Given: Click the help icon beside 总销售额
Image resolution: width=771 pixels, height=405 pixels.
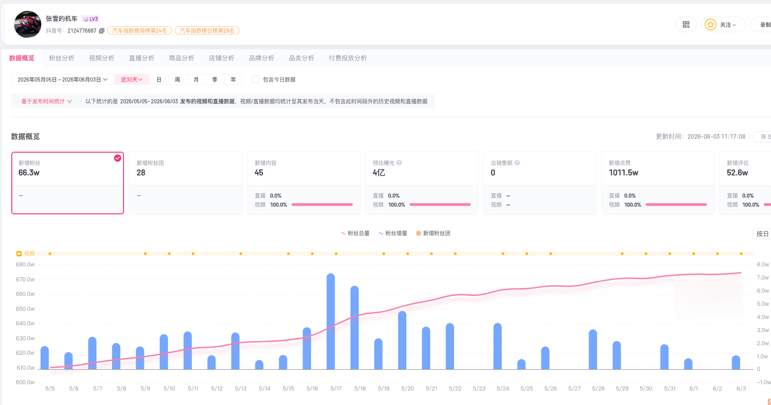Looking at the screenshot, I should point(517,163).
